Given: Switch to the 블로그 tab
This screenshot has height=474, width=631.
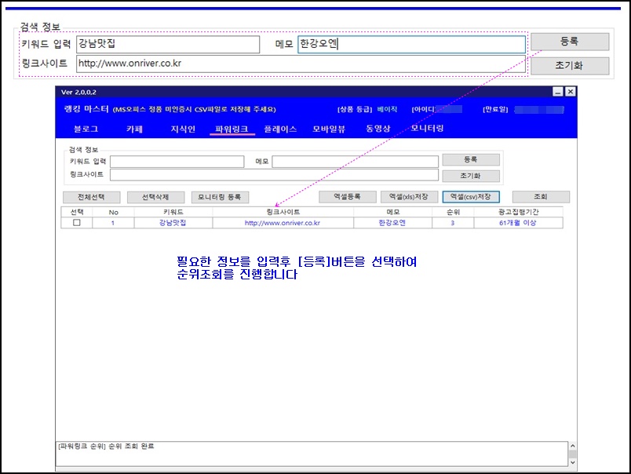Looking at the screenshot, I should pos(86,128).
